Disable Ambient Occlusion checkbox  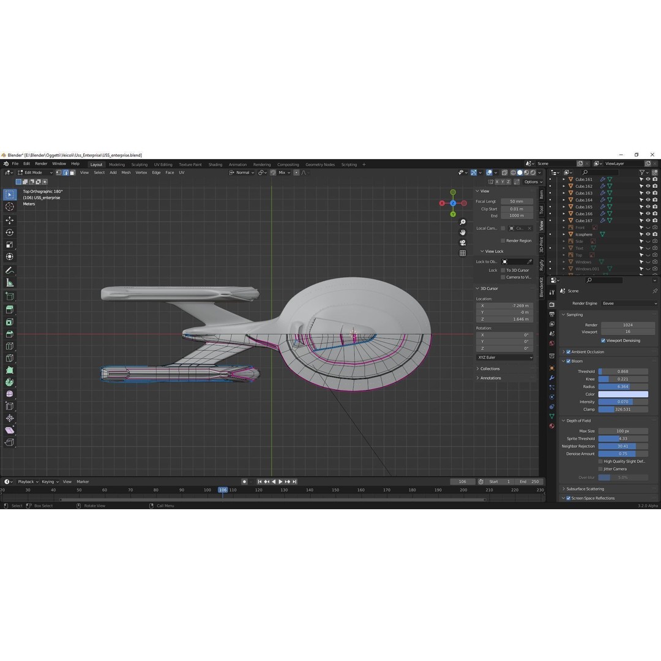[568, 352]
